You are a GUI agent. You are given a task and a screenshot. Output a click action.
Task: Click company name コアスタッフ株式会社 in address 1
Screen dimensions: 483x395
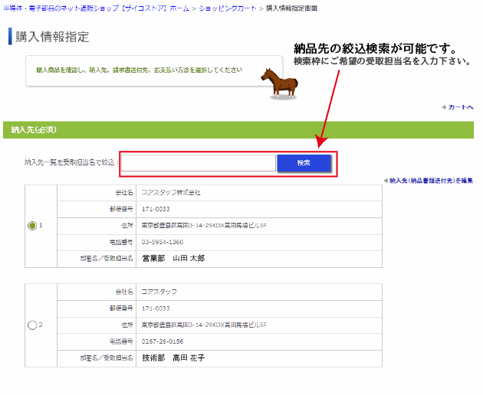(x=171, y=193)
